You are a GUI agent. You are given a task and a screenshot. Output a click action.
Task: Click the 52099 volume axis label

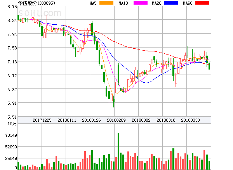11,147
